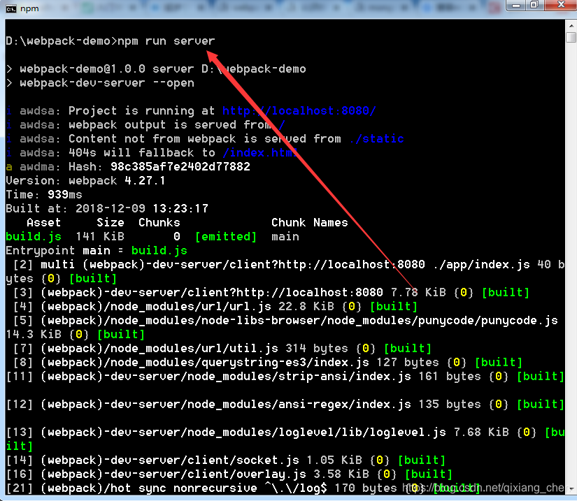Viewport: 577px width, 501px height.
Task: Click the 'build.js' asset name in table row
Action: tap(34, 237)
